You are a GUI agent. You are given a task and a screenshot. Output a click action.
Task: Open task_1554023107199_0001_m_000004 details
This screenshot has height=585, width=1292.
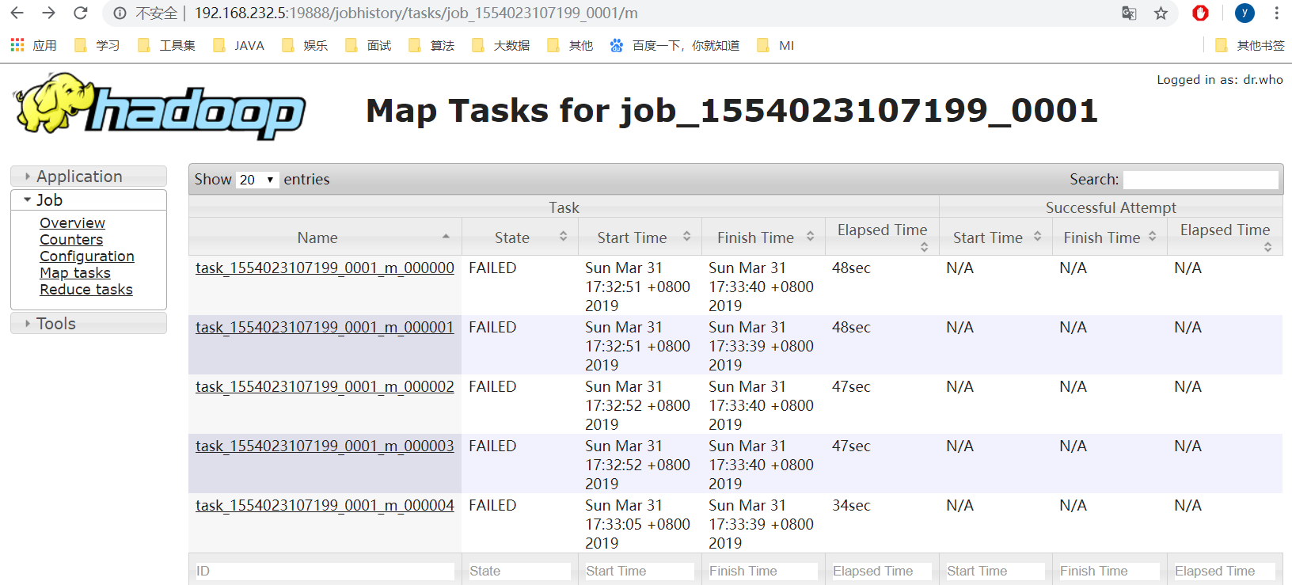pos(325,505)
